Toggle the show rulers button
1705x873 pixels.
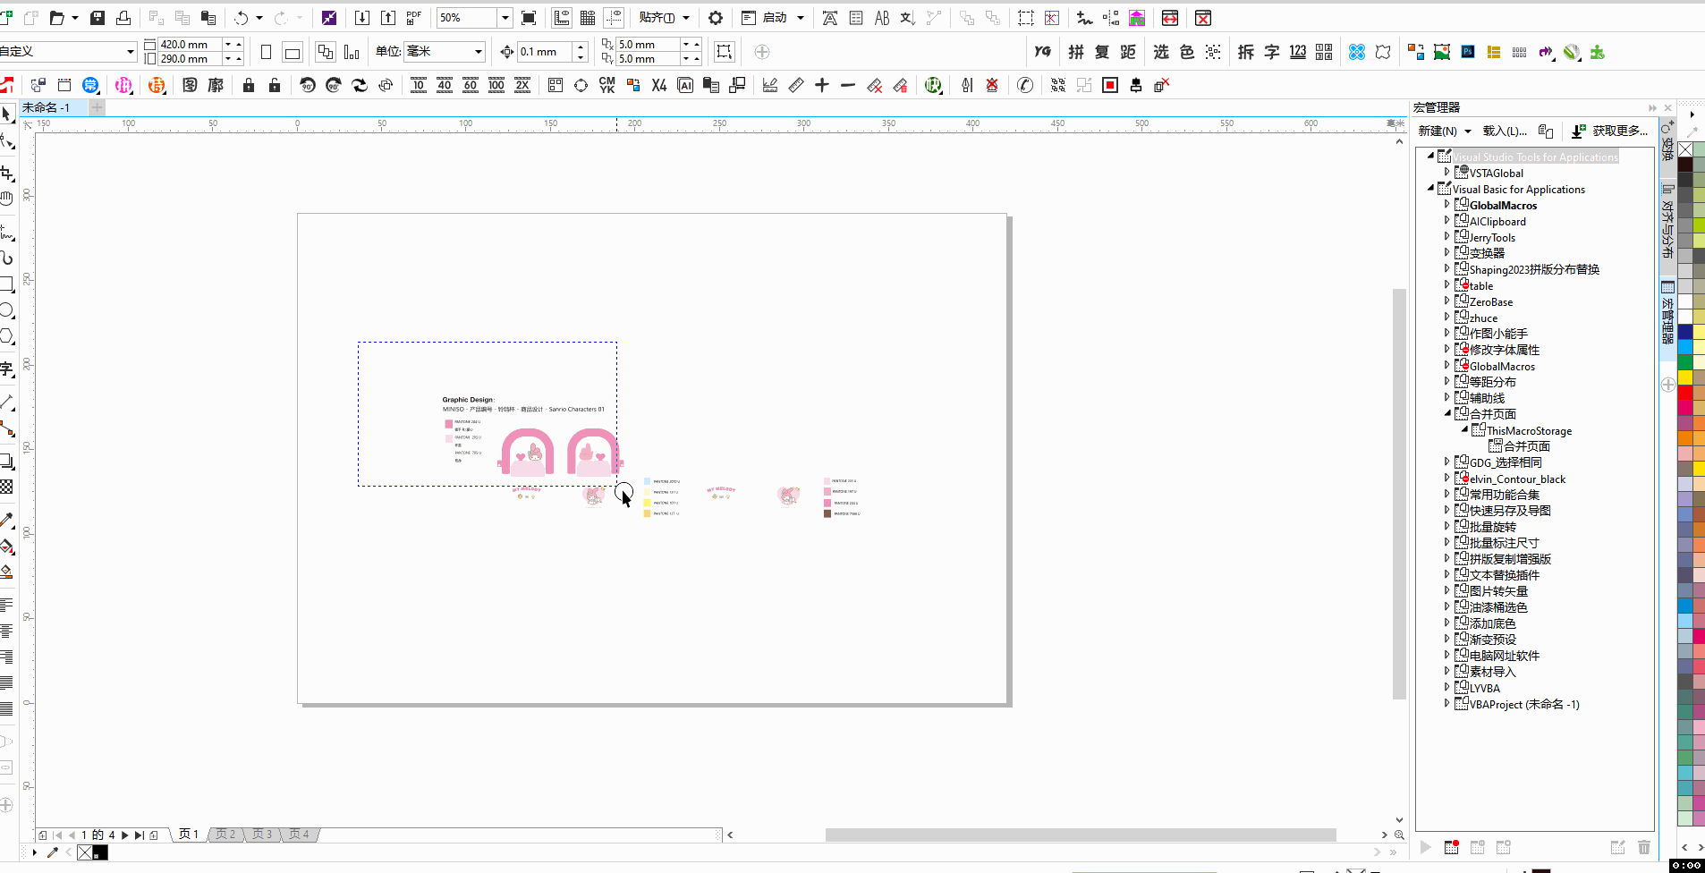562,18
